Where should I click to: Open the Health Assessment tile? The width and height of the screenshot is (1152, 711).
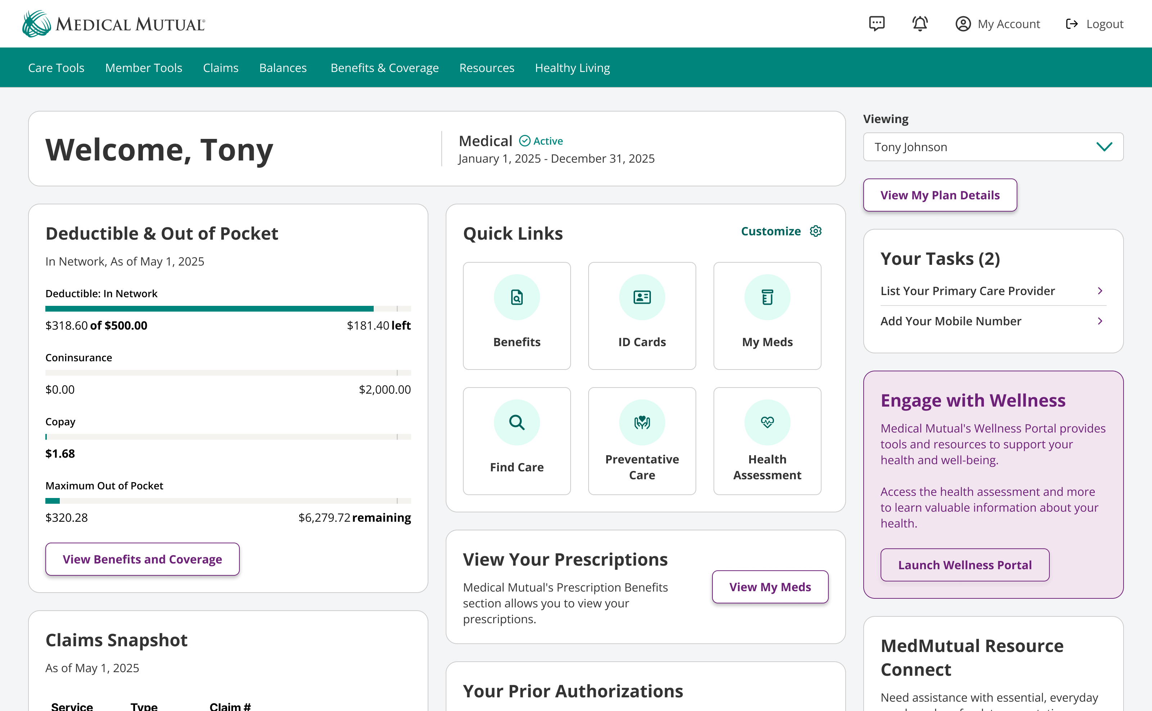[x=767, y=441]
